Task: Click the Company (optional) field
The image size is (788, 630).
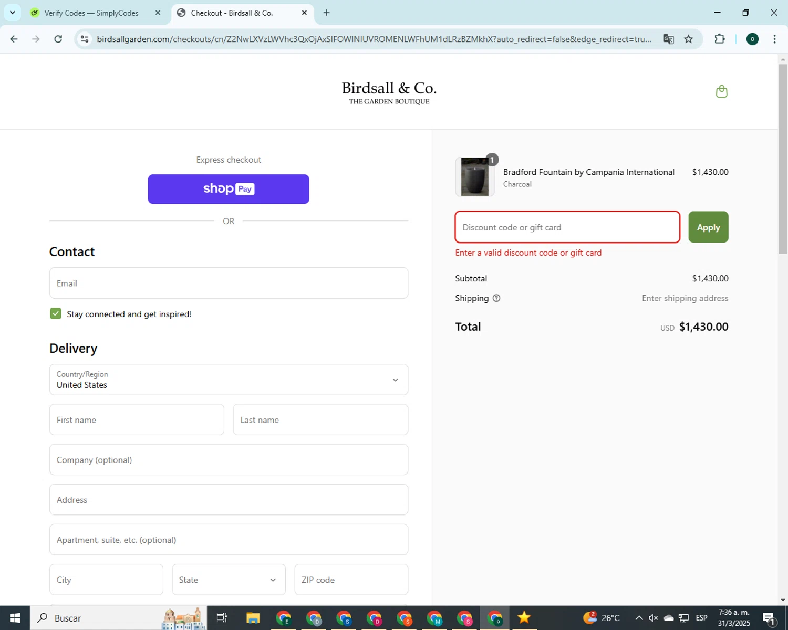Action: [229, 459]
